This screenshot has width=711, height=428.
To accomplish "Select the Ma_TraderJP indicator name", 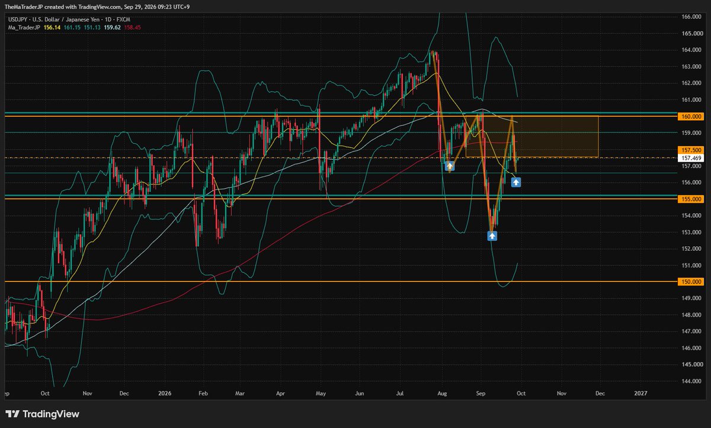I will coord(24,27).
